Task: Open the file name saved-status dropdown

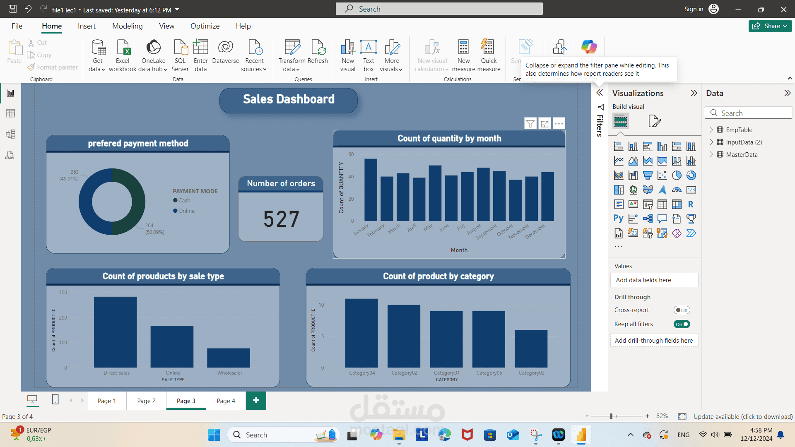Action: coord(177,10)
